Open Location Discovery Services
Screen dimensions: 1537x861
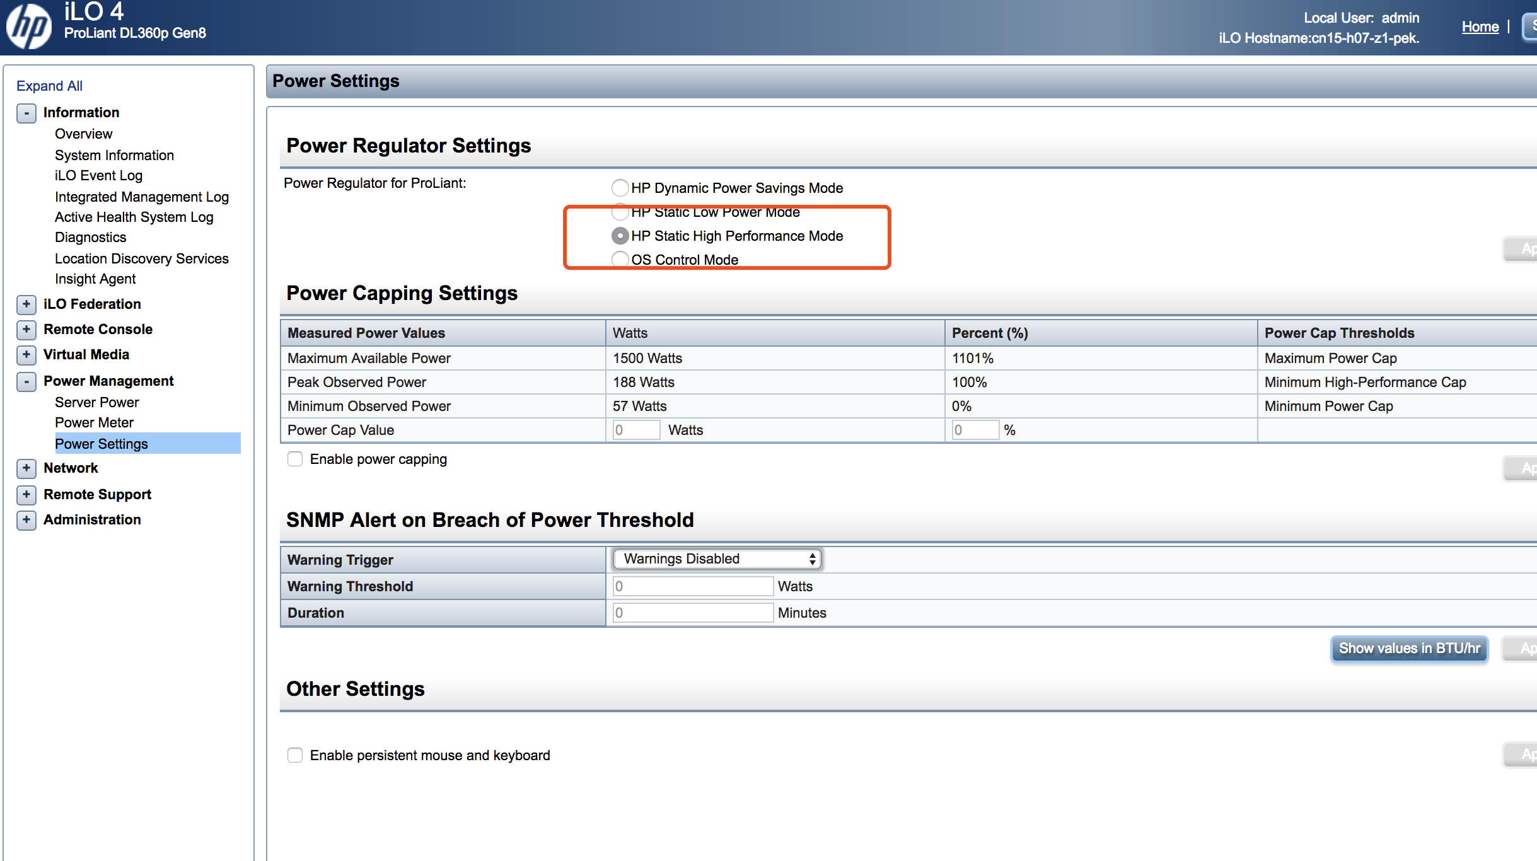[141, 258]
